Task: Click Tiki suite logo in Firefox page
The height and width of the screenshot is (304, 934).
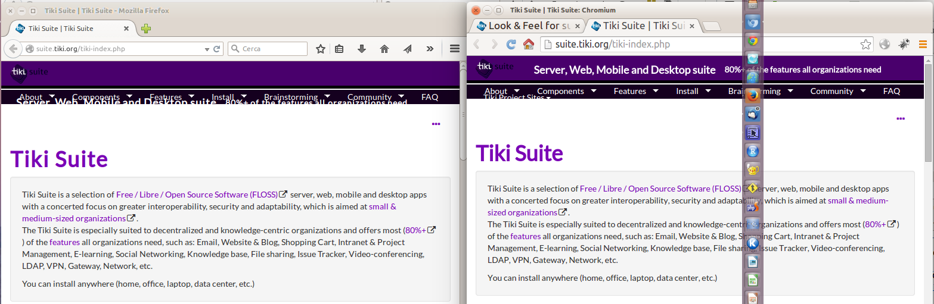Action: pyautogui.click(x=29, y=73)
